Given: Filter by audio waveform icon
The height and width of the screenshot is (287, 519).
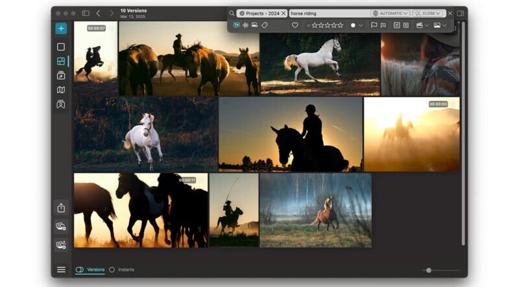Looking at the screenshot, I should click(246, 25).
